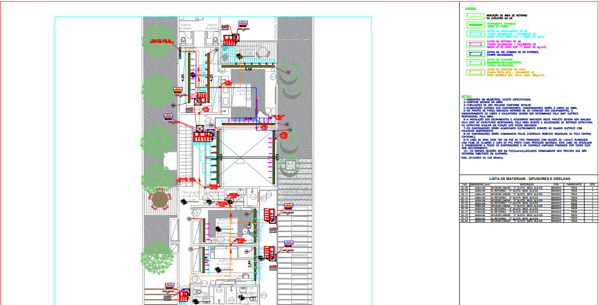This screenshot has height=305, width=599.
Task: Click the NOTAS heading above the notes
Action: click(x=467, y=96)
